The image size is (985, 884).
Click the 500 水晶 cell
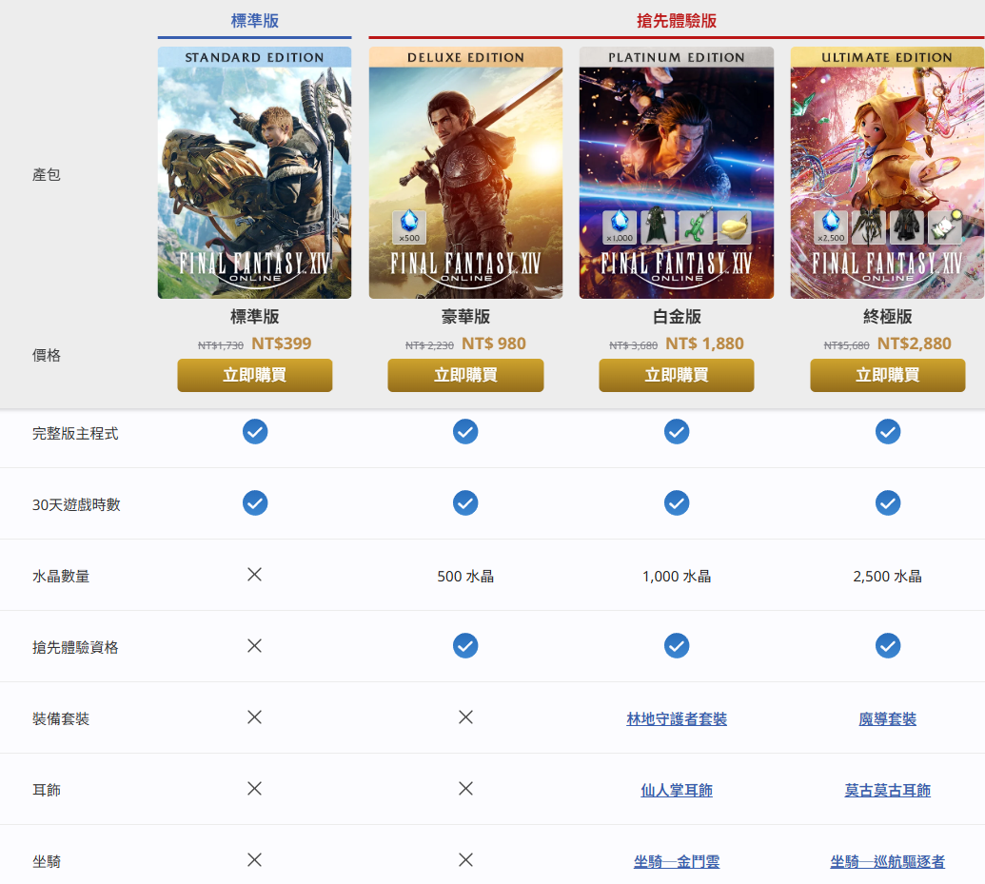click(x=465, y=576)
